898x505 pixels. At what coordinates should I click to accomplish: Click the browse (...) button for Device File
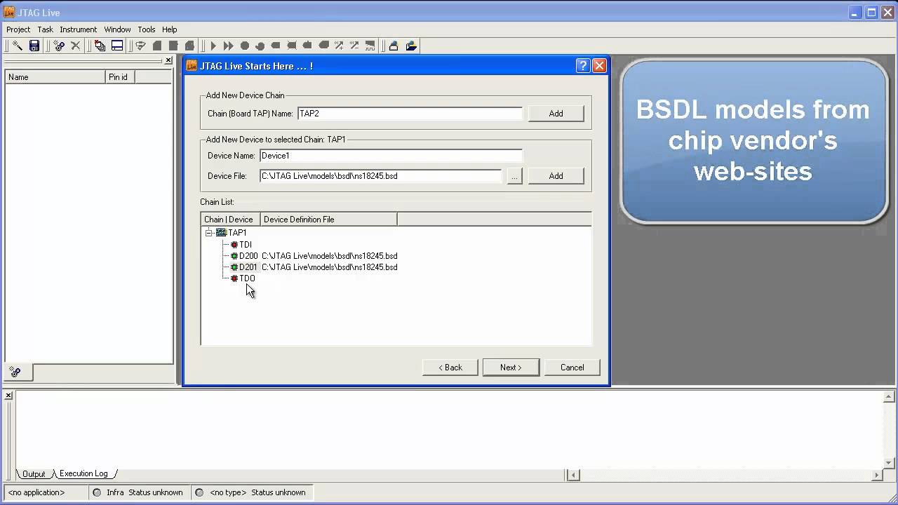click(514, 176)
